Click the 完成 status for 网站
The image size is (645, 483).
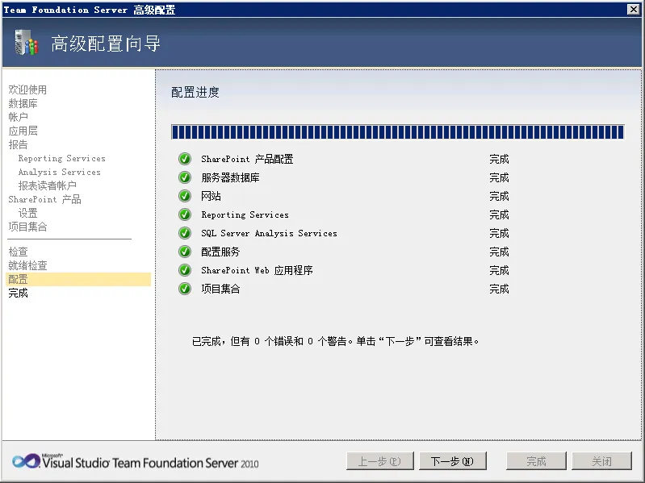coord(499,196)
